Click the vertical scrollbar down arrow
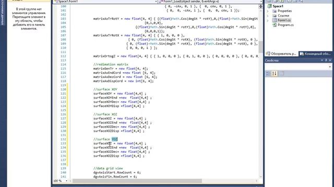 tap(261, 177)
